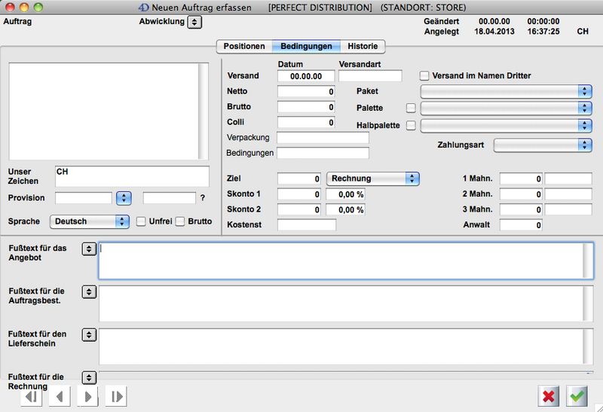Jump to the last record icon
Screen dimensions: 603x412
(115, 396)
